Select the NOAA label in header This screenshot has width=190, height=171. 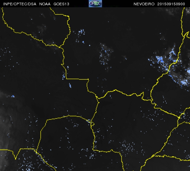pos(45,4)
